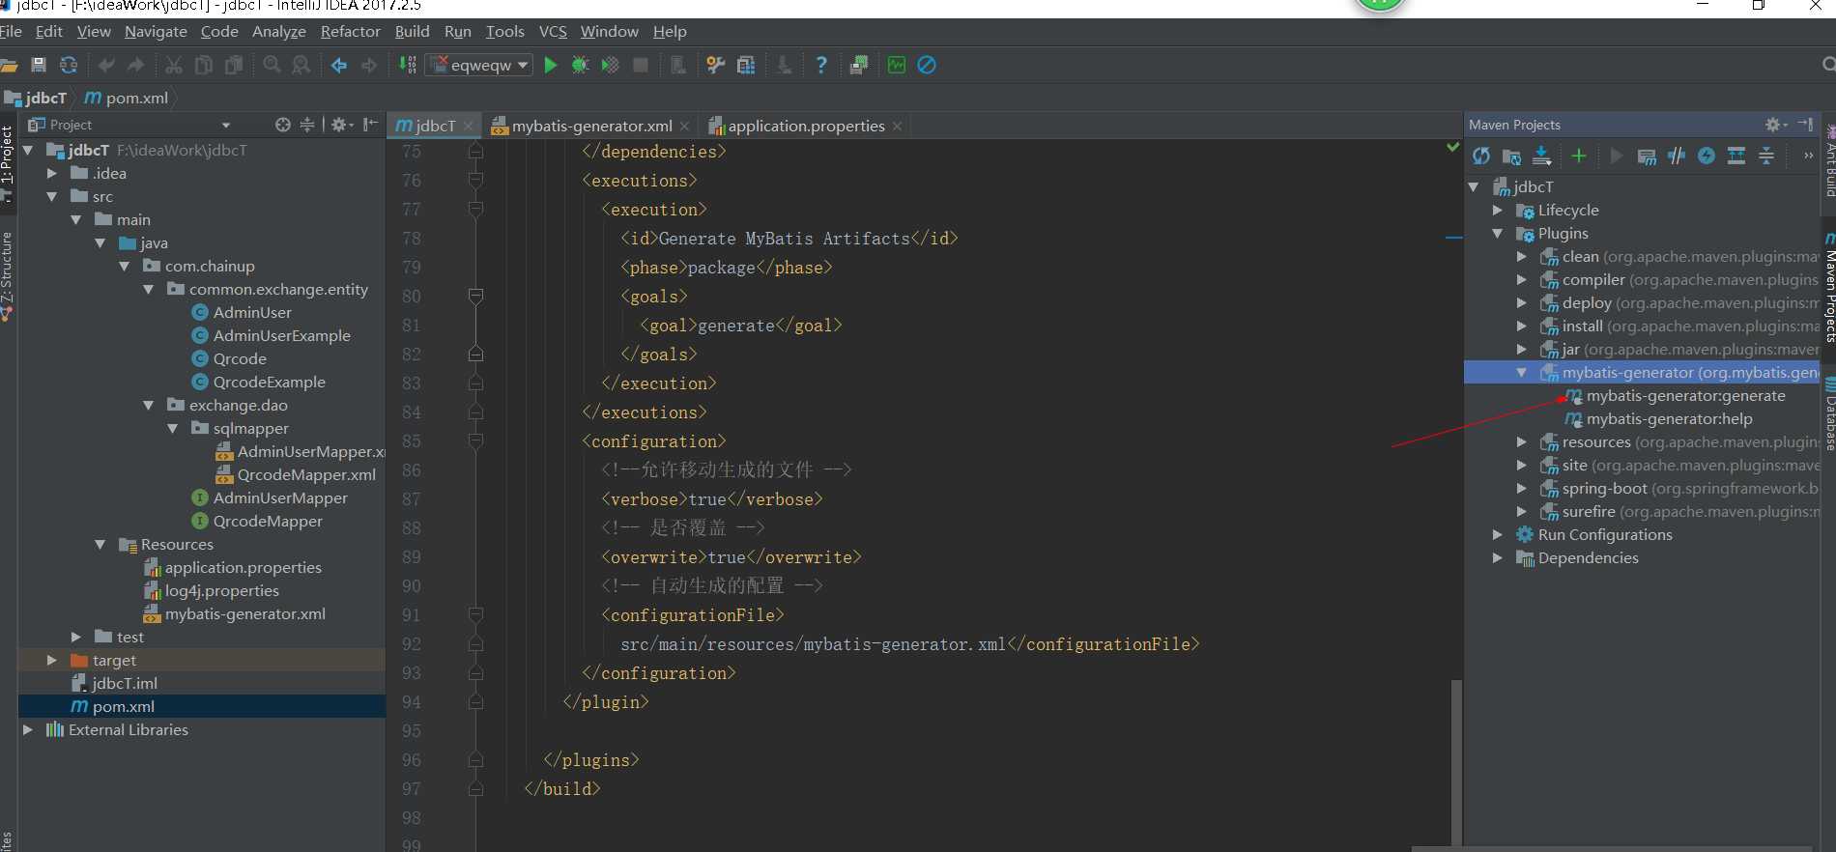1836x852 pixels.
Task: Click the Synchronize toolbar icon
Action: pos(69,65)
